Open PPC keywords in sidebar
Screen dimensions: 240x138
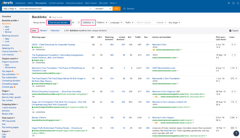tap(8, 121)
